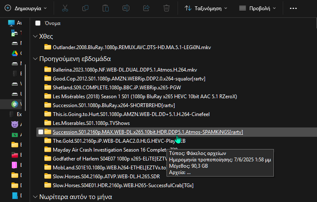Click Good.Cop.2012.S01.1080p.AMZN name
This screenshot has width=317, height=202.
(x=129, y=79)
